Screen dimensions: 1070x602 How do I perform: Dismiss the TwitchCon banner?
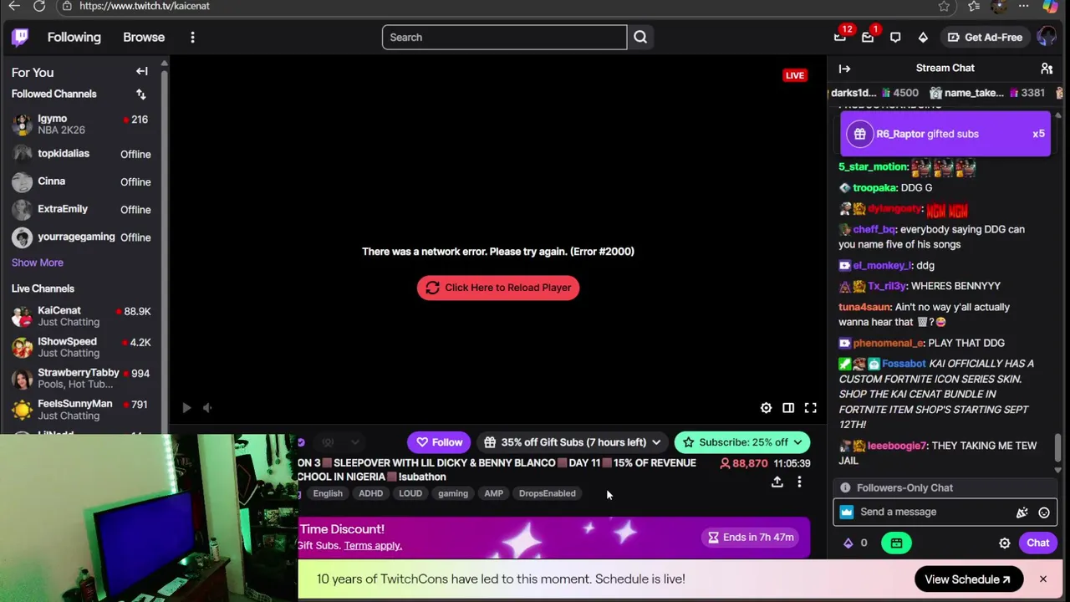[x=1043, y=579]
